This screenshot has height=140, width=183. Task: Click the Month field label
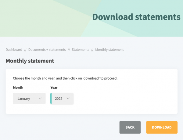point(18,88)
